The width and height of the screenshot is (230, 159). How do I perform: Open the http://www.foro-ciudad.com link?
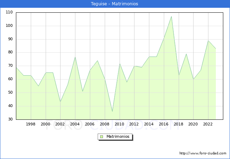[203, 153]
